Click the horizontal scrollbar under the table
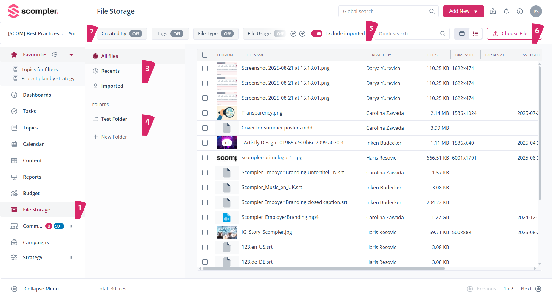The width and height of the screenshot is (553, 297). [x=324, y=269]
